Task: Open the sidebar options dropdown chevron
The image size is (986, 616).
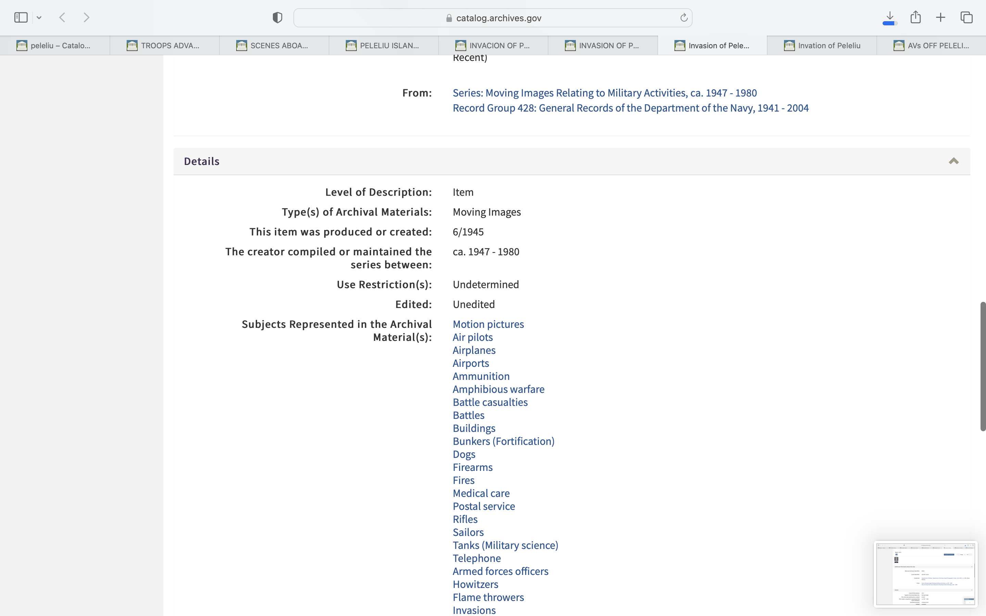Action: (39, 17)
